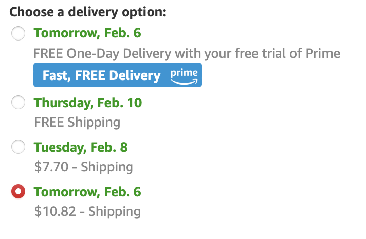This screenshot has width=366, height=239.
Task: Click Tomorrow, Feb. 6 label above $10.82
Action: (x=87, y=192)
